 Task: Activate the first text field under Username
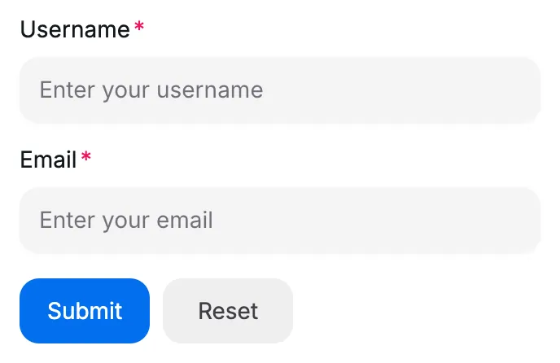(280, 90)
